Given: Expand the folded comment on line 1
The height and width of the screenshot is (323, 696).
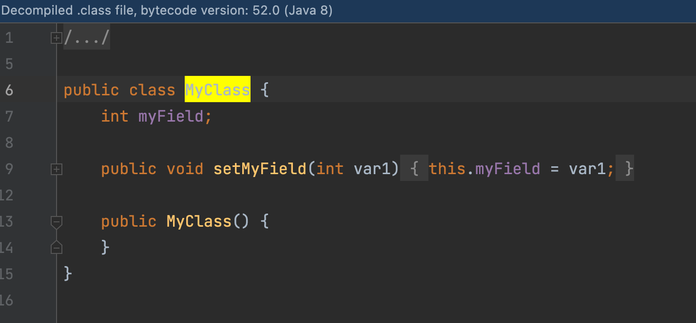Looking at the screenshot, I should 57,38.
